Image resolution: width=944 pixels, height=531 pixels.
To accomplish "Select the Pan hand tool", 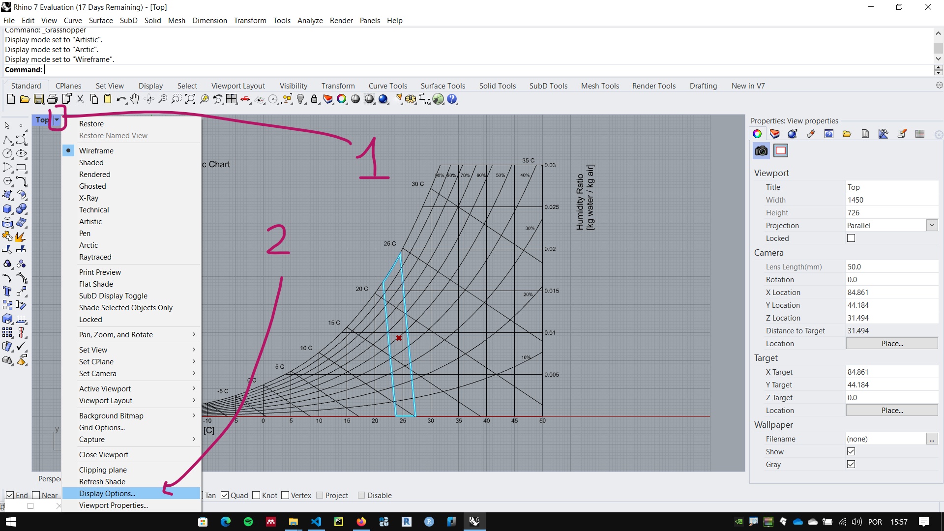I will pos(135,99).
